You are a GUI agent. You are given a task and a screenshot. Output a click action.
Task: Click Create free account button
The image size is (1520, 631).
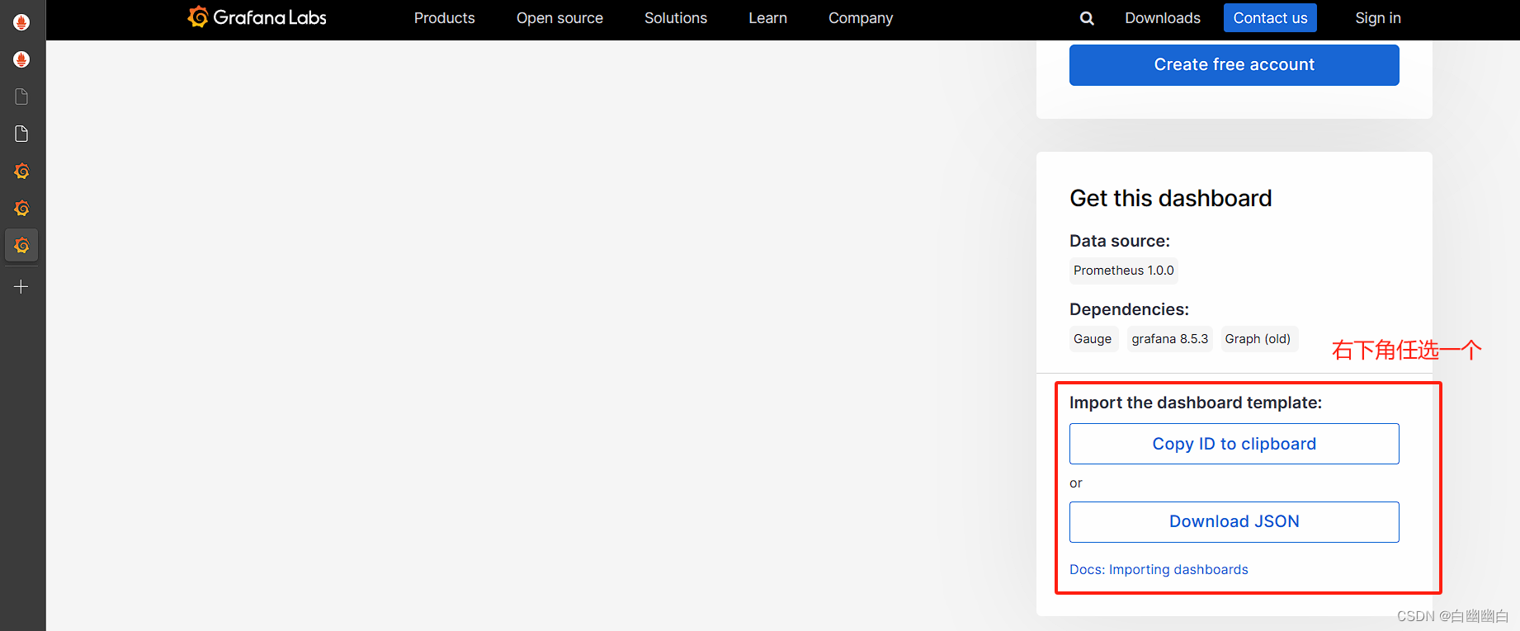pos(1234,65)
